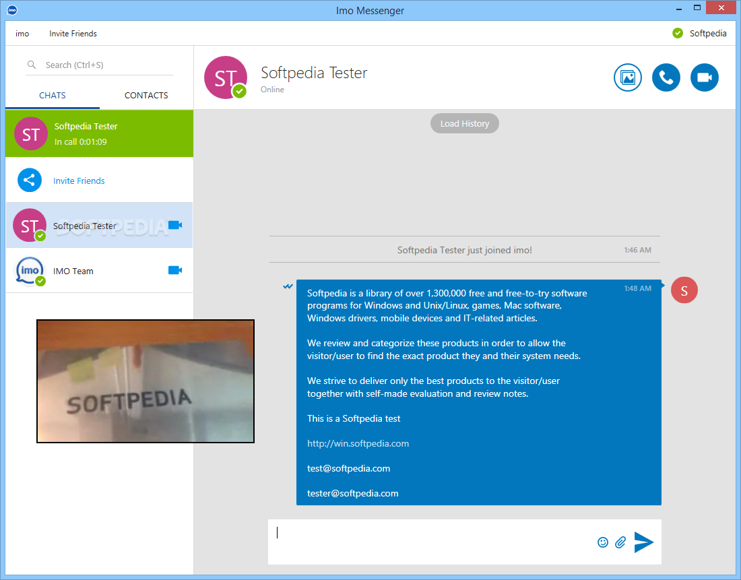Start a voice call with Softpedia Tester
This screenshot has width=741, height=580.
pos(666,77)
